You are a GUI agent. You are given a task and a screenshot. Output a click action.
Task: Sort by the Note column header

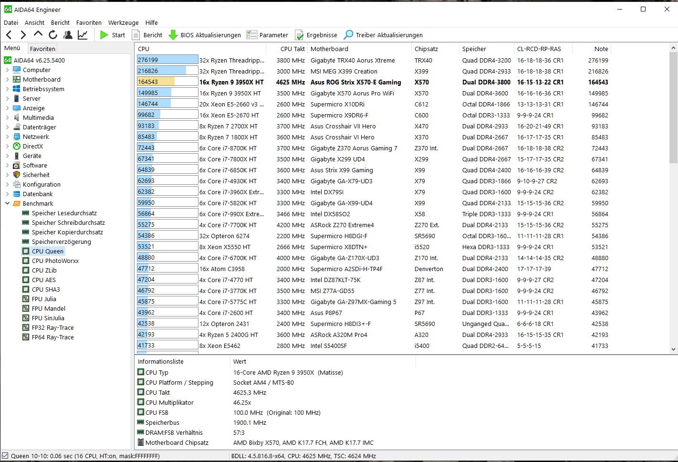[x=592, y=49]
